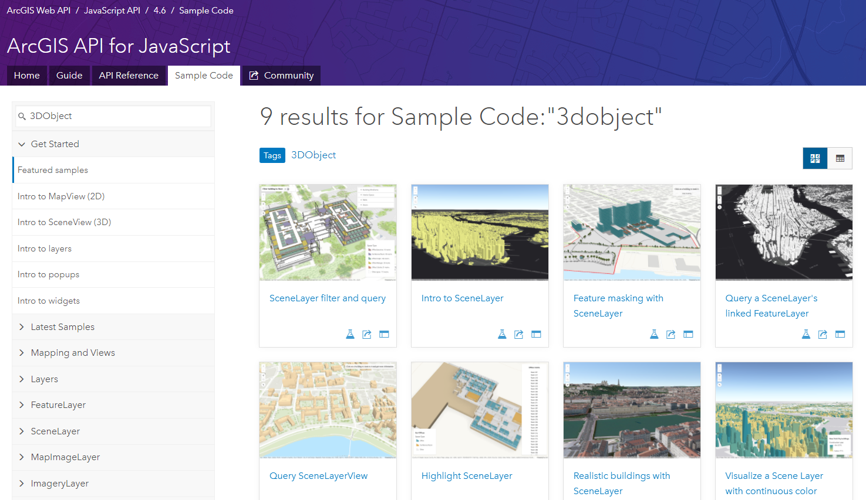Click the flask sandbox icon under Intro to SceneLayer
Viewport: 866px width, 500px height.
[x=502, y=334]
